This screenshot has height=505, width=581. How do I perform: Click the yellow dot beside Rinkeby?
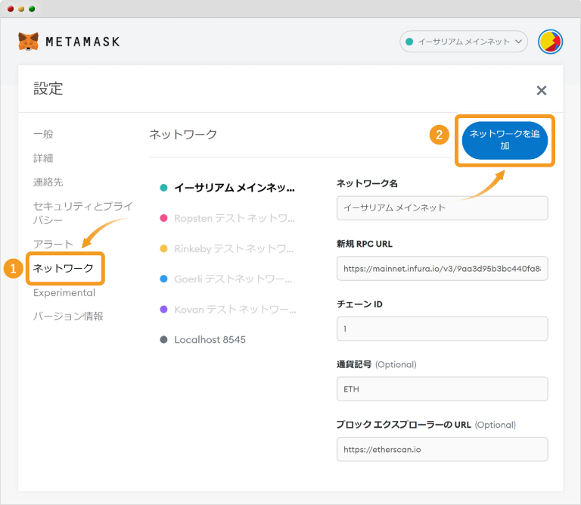[x=163, y=248]
